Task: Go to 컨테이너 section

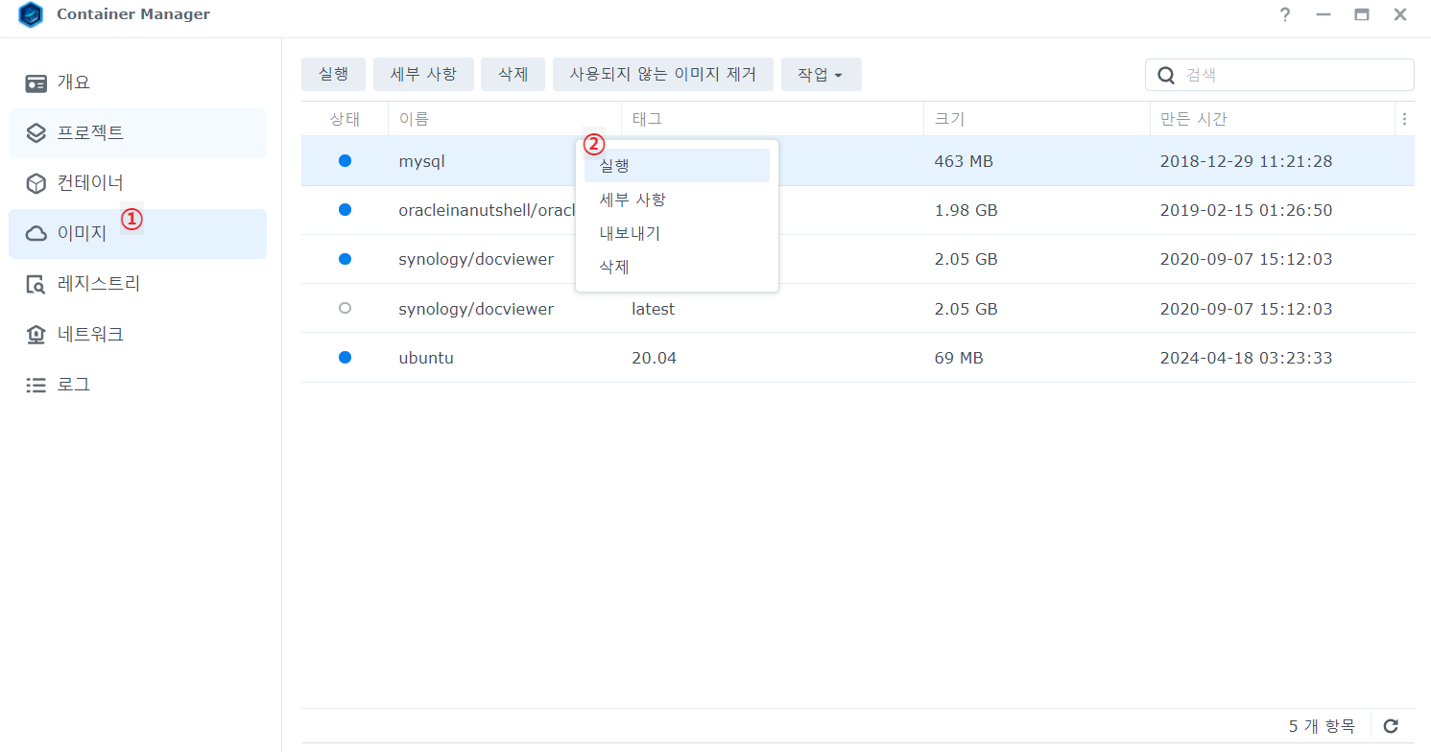Action: pos(137,183)
